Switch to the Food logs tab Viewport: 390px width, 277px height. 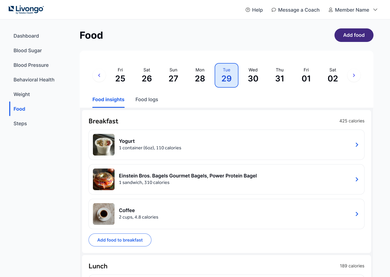click(147, 100)
